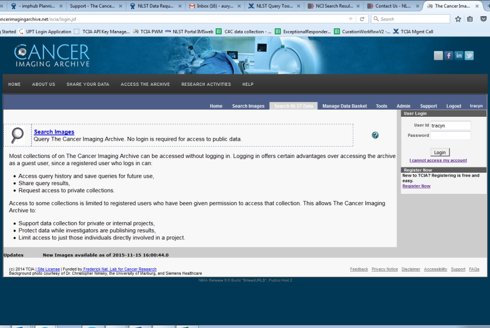Screen dimensions: 490x328
Task: Close the 'NCI Search Resul...' tab
Action: pos(358,6)
